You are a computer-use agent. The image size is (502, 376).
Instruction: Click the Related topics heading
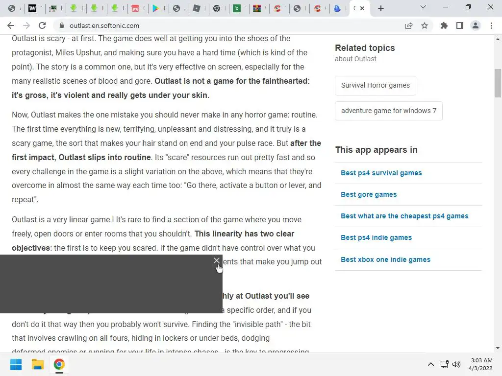pyautogui.click(x=365, y=48)
